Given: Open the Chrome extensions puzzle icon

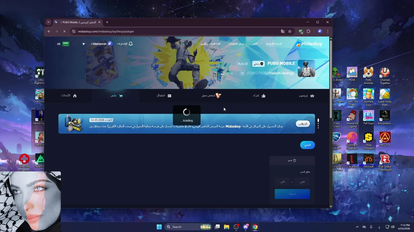Looking at the screenshot, I should tap(308, 31).
